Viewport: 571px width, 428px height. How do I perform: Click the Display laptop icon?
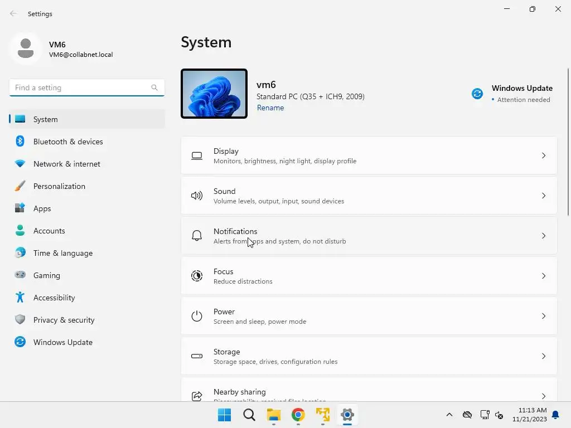(197, 156)
